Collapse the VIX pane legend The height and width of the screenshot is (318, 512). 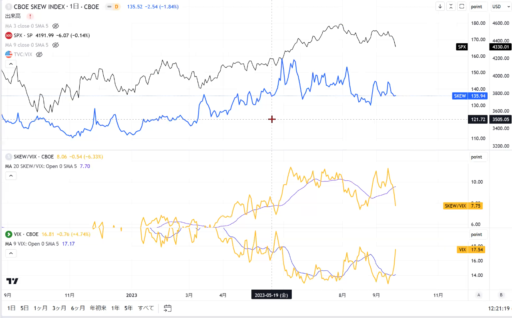tap(10, 253)
